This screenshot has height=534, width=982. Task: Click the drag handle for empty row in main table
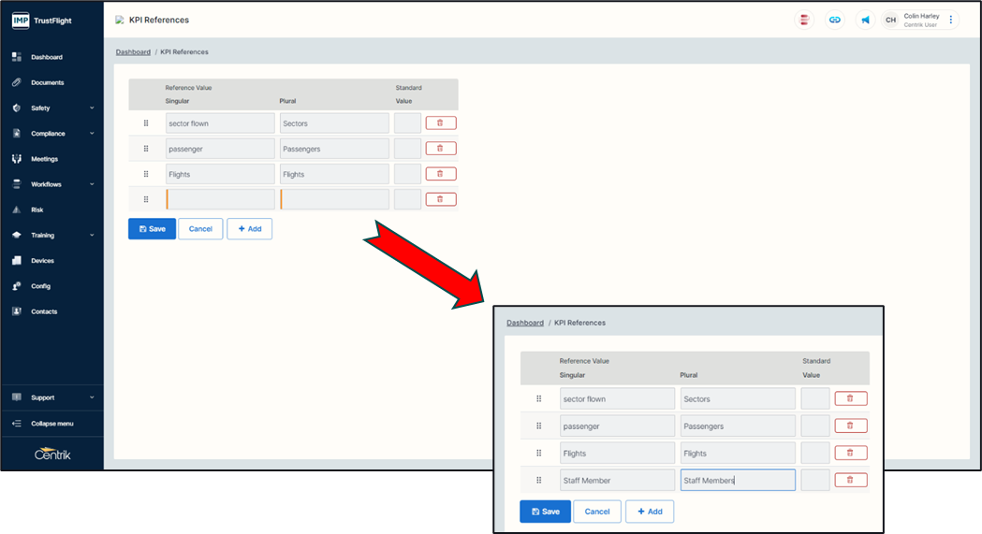pyautogui.click(x=146, y=199)
